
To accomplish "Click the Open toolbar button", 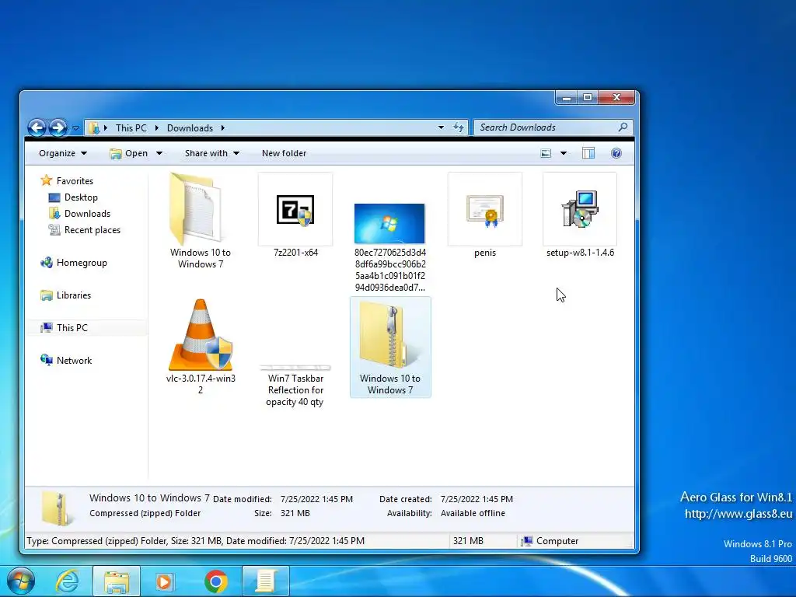I will coord(129,153).
